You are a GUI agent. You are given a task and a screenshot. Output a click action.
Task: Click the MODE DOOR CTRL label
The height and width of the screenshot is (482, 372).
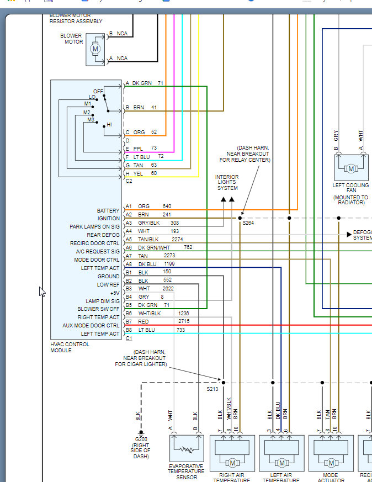(x=97, y=259)
